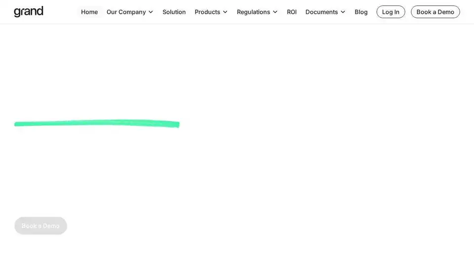
Task: Click the Log In button
Action: click(x=391, y=12)
